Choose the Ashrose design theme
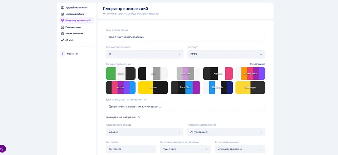The height and width of the screenshot is (155, 338). (x=185, y=73)
